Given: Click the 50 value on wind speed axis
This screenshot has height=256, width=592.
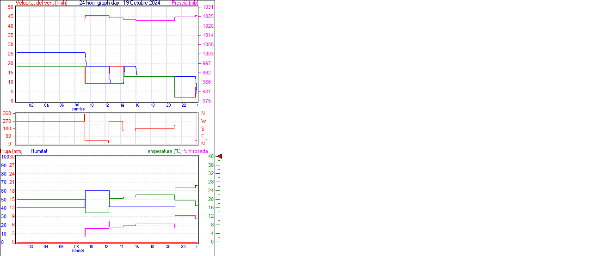Looking at the screenshot, I should [11, 7].
